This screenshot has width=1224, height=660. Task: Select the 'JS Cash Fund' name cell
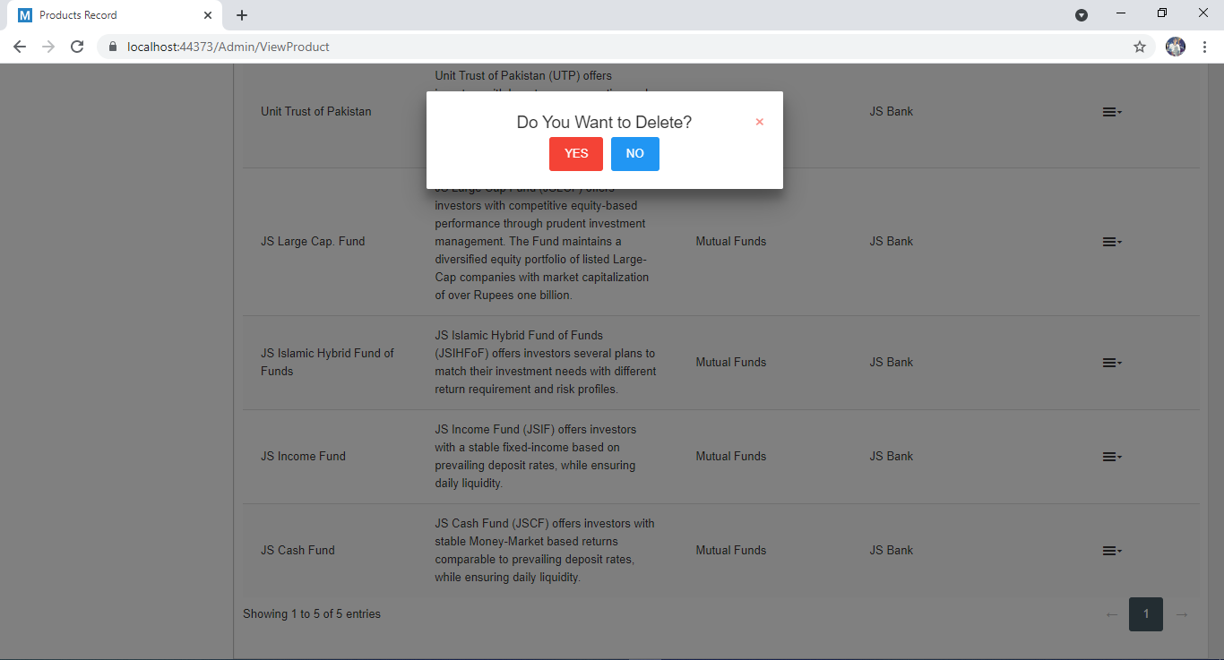point(297,551)
